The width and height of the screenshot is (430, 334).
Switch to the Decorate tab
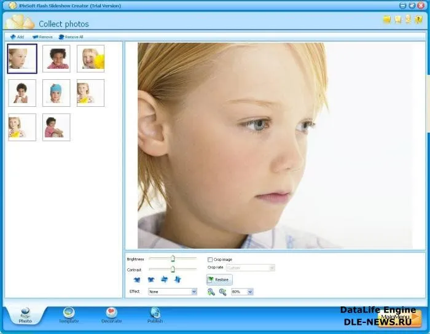[111, 316]
